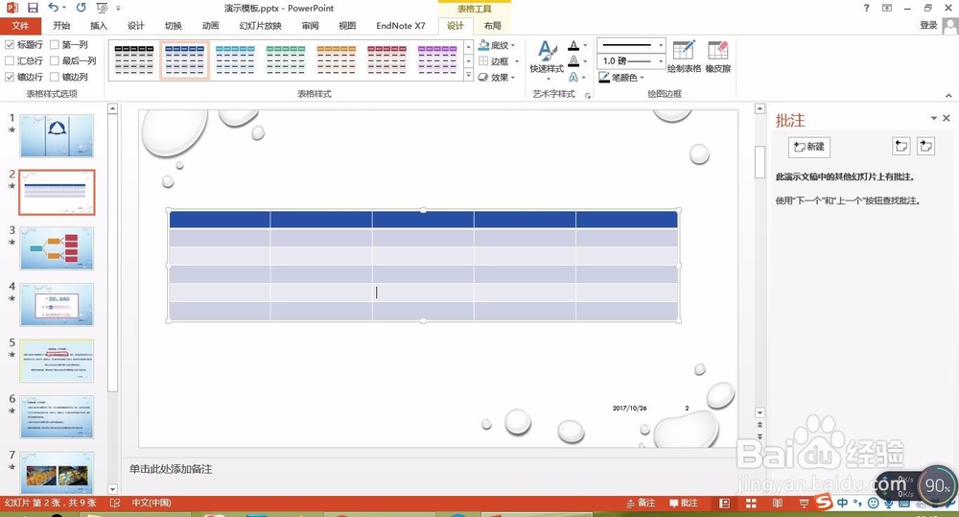
Task: Apply the black table style swatch
Action: (x=134, y=60)
